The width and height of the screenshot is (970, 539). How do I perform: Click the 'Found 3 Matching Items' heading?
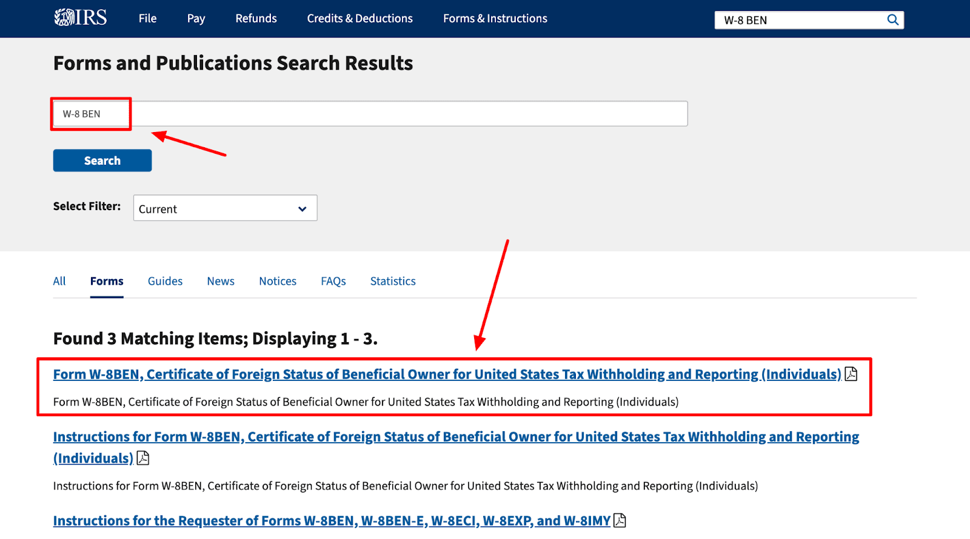[215, 339]
